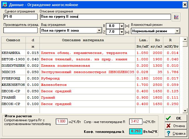The height and width of the screenshot is (139, 189).
Task: Click thickness 0.003 in the РУБЕРОИД row
Action: coord(33,78)
